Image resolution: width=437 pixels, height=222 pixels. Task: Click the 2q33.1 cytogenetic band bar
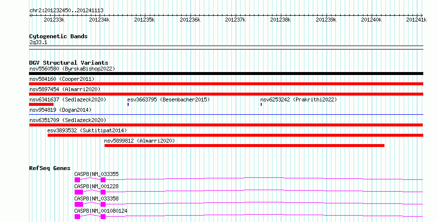226,48
